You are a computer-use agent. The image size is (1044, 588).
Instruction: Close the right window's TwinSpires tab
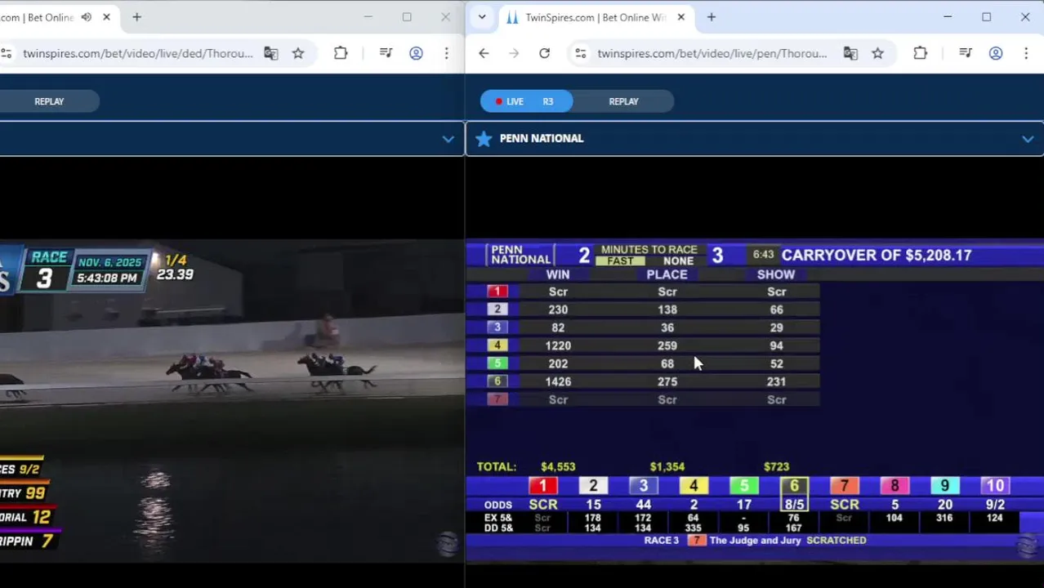click(x=681, y=17)
